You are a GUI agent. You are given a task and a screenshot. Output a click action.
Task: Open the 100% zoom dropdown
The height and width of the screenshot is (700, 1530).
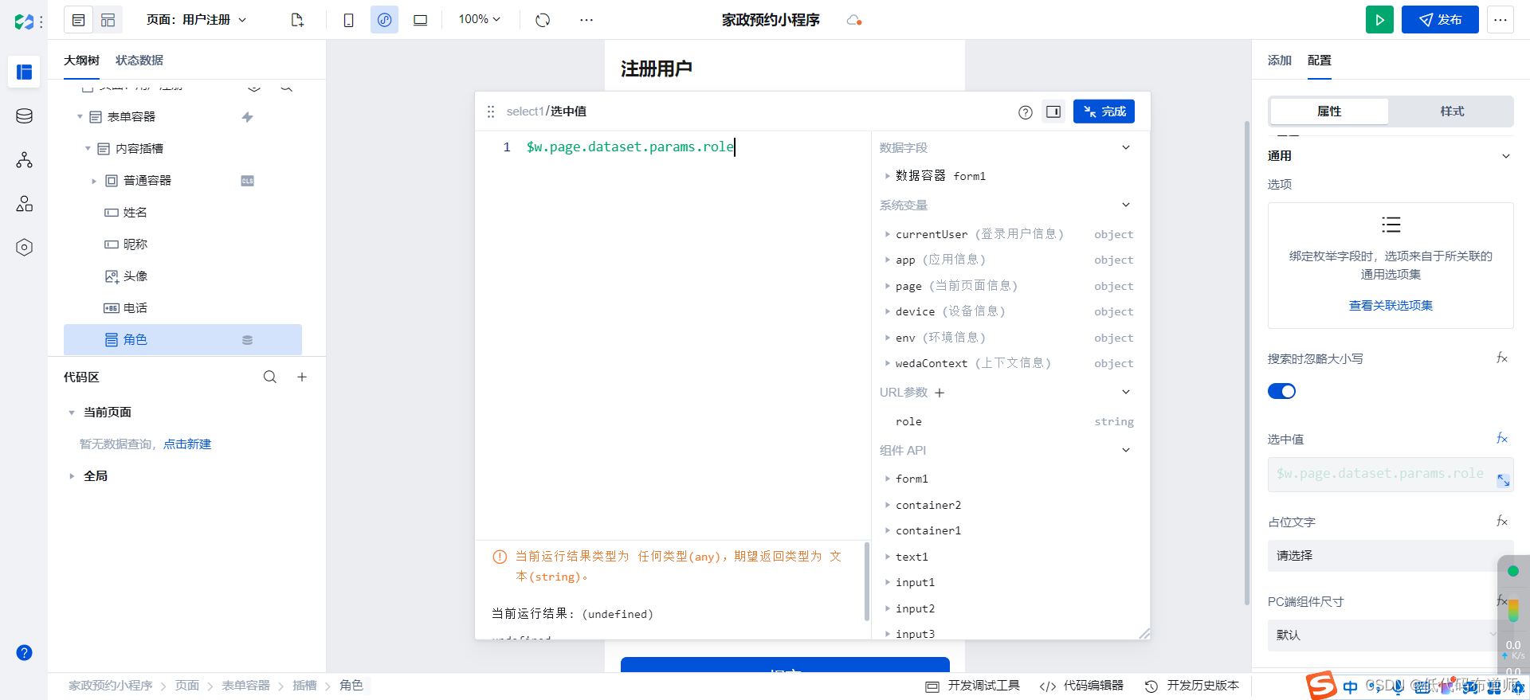[480, 19]
